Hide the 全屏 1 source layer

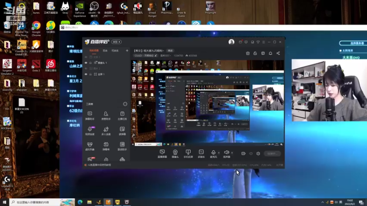click(x=86, y=74)
